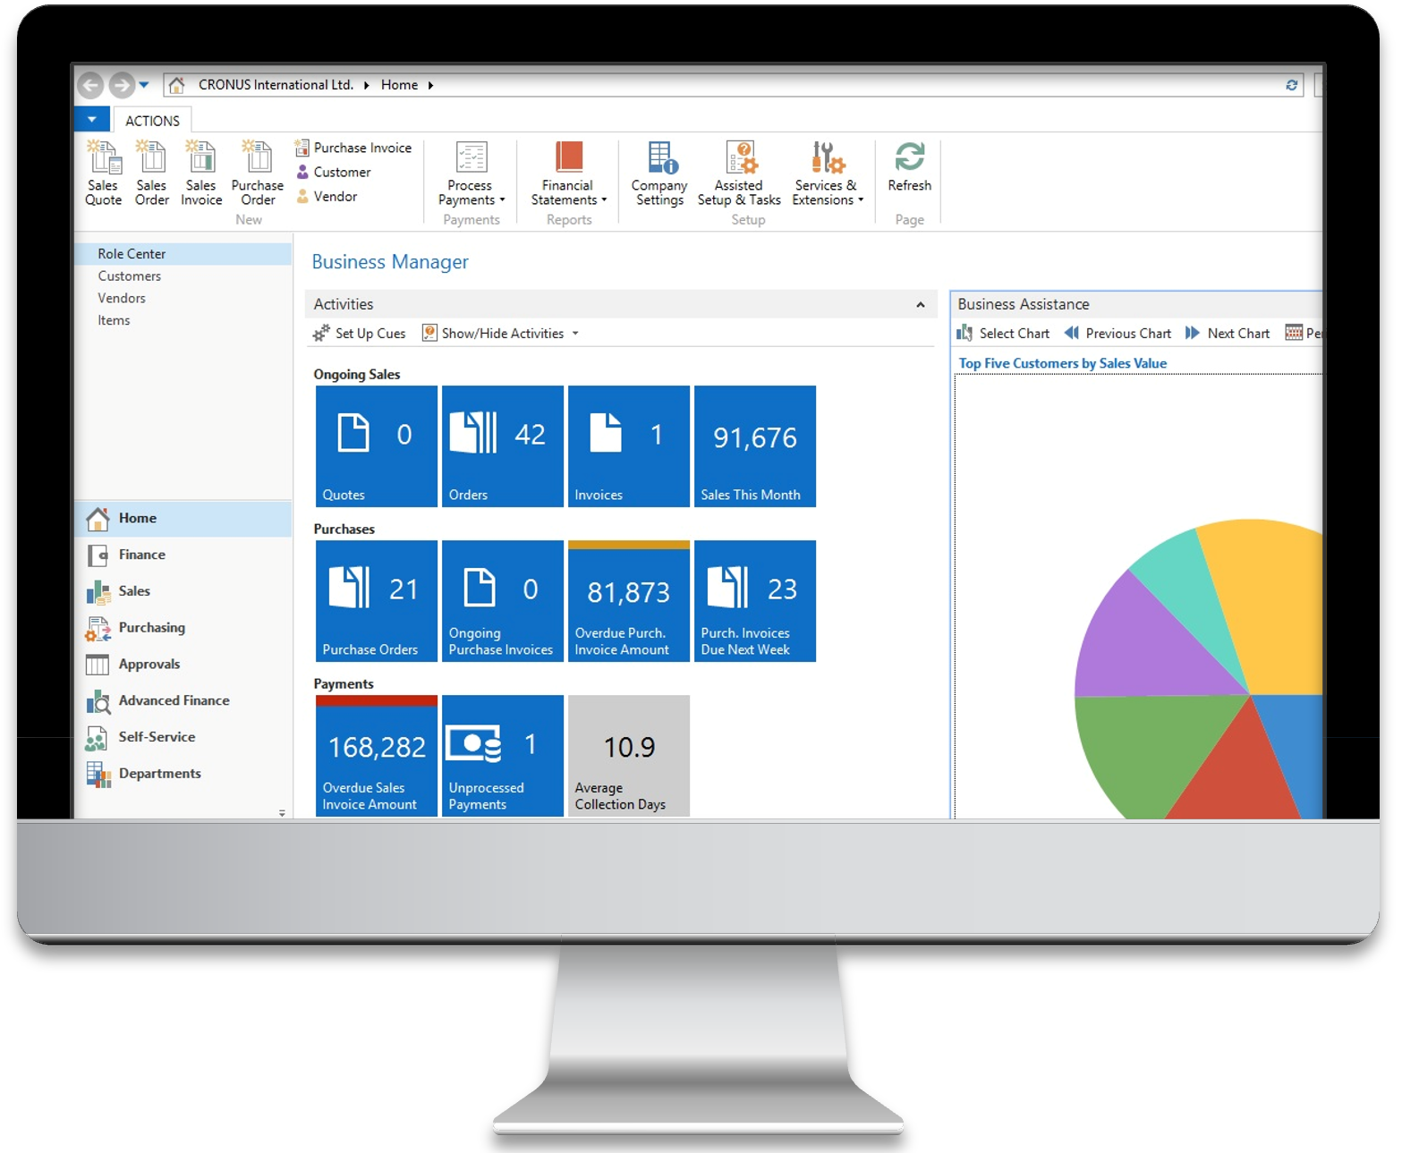Expand the Home breadcrumb arrow
The height and width of the screenshot is (1153, 1402).
click(430, 85)
